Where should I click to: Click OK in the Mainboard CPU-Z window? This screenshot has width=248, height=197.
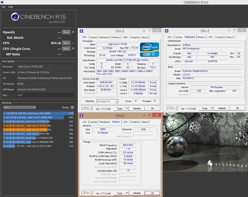[237, 108]
